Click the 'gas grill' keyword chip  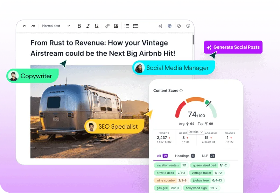tap(168, 188)
